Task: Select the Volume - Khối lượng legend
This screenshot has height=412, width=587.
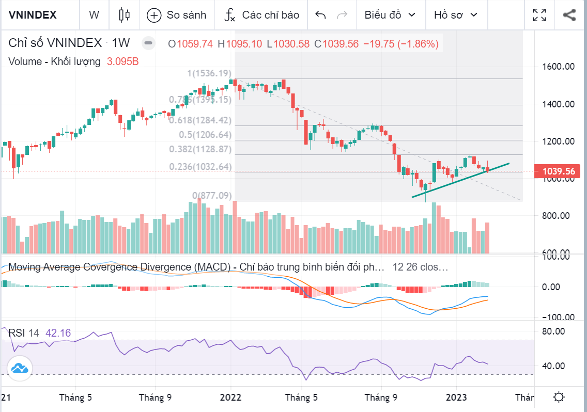Action: pos(54,61)
